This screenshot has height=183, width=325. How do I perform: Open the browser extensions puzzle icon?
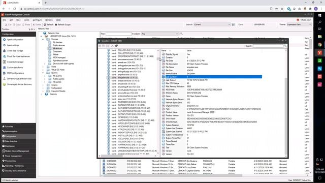coord(310,9)
